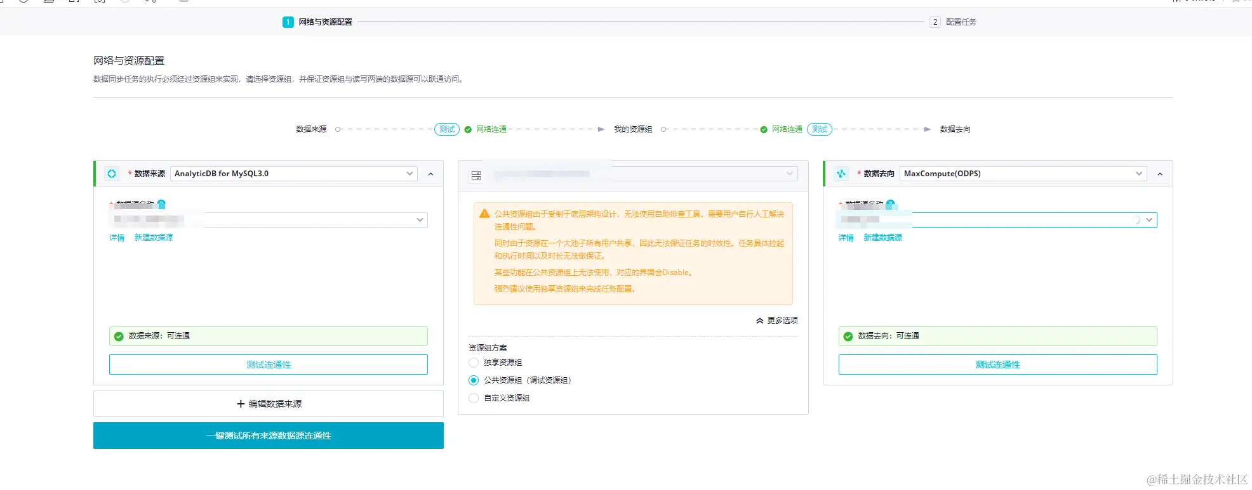
Task: Collapse the 数据去向 panel with chevron
Action: pos(1160,174)
